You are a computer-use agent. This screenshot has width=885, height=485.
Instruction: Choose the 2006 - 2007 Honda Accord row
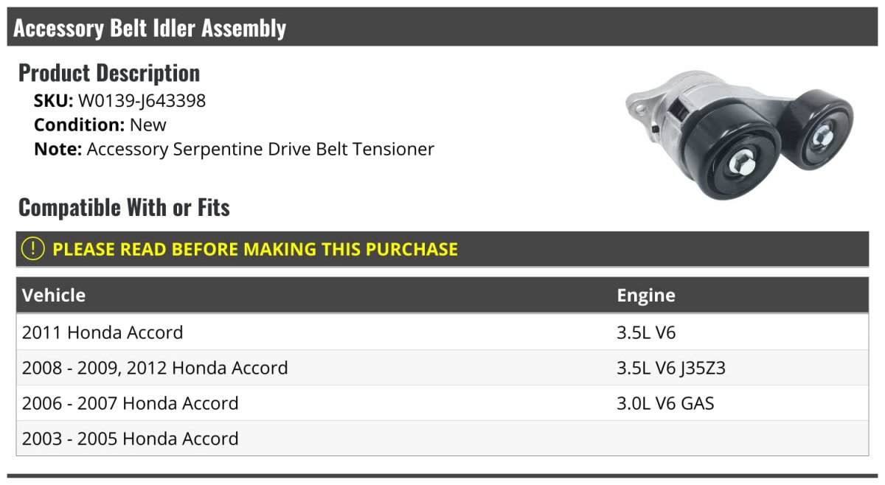[x=442, y=403]
